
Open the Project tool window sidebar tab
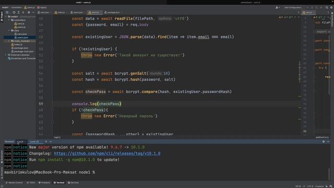tap(2, 16)
